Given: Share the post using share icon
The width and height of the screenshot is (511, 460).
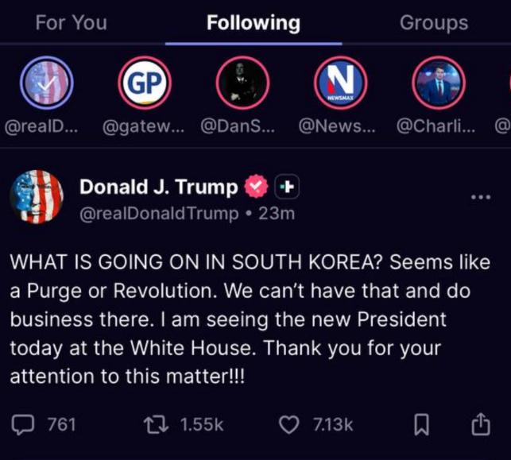Looking at the screenshot, I should tap(481, 425).
